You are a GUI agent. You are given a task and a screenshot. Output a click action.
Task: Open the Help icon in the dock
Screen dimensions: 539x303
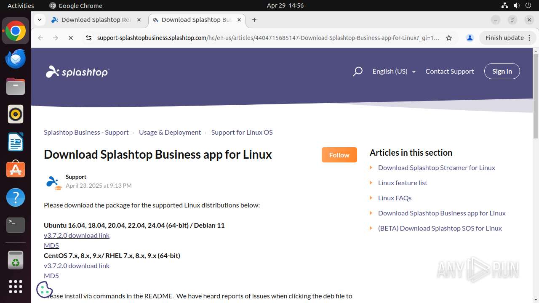click(16, 197)
